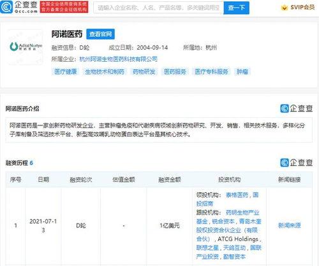Viewport: 319px width, 266px height.
Task: Click the 查看官网 button
Action: [100, 34]
